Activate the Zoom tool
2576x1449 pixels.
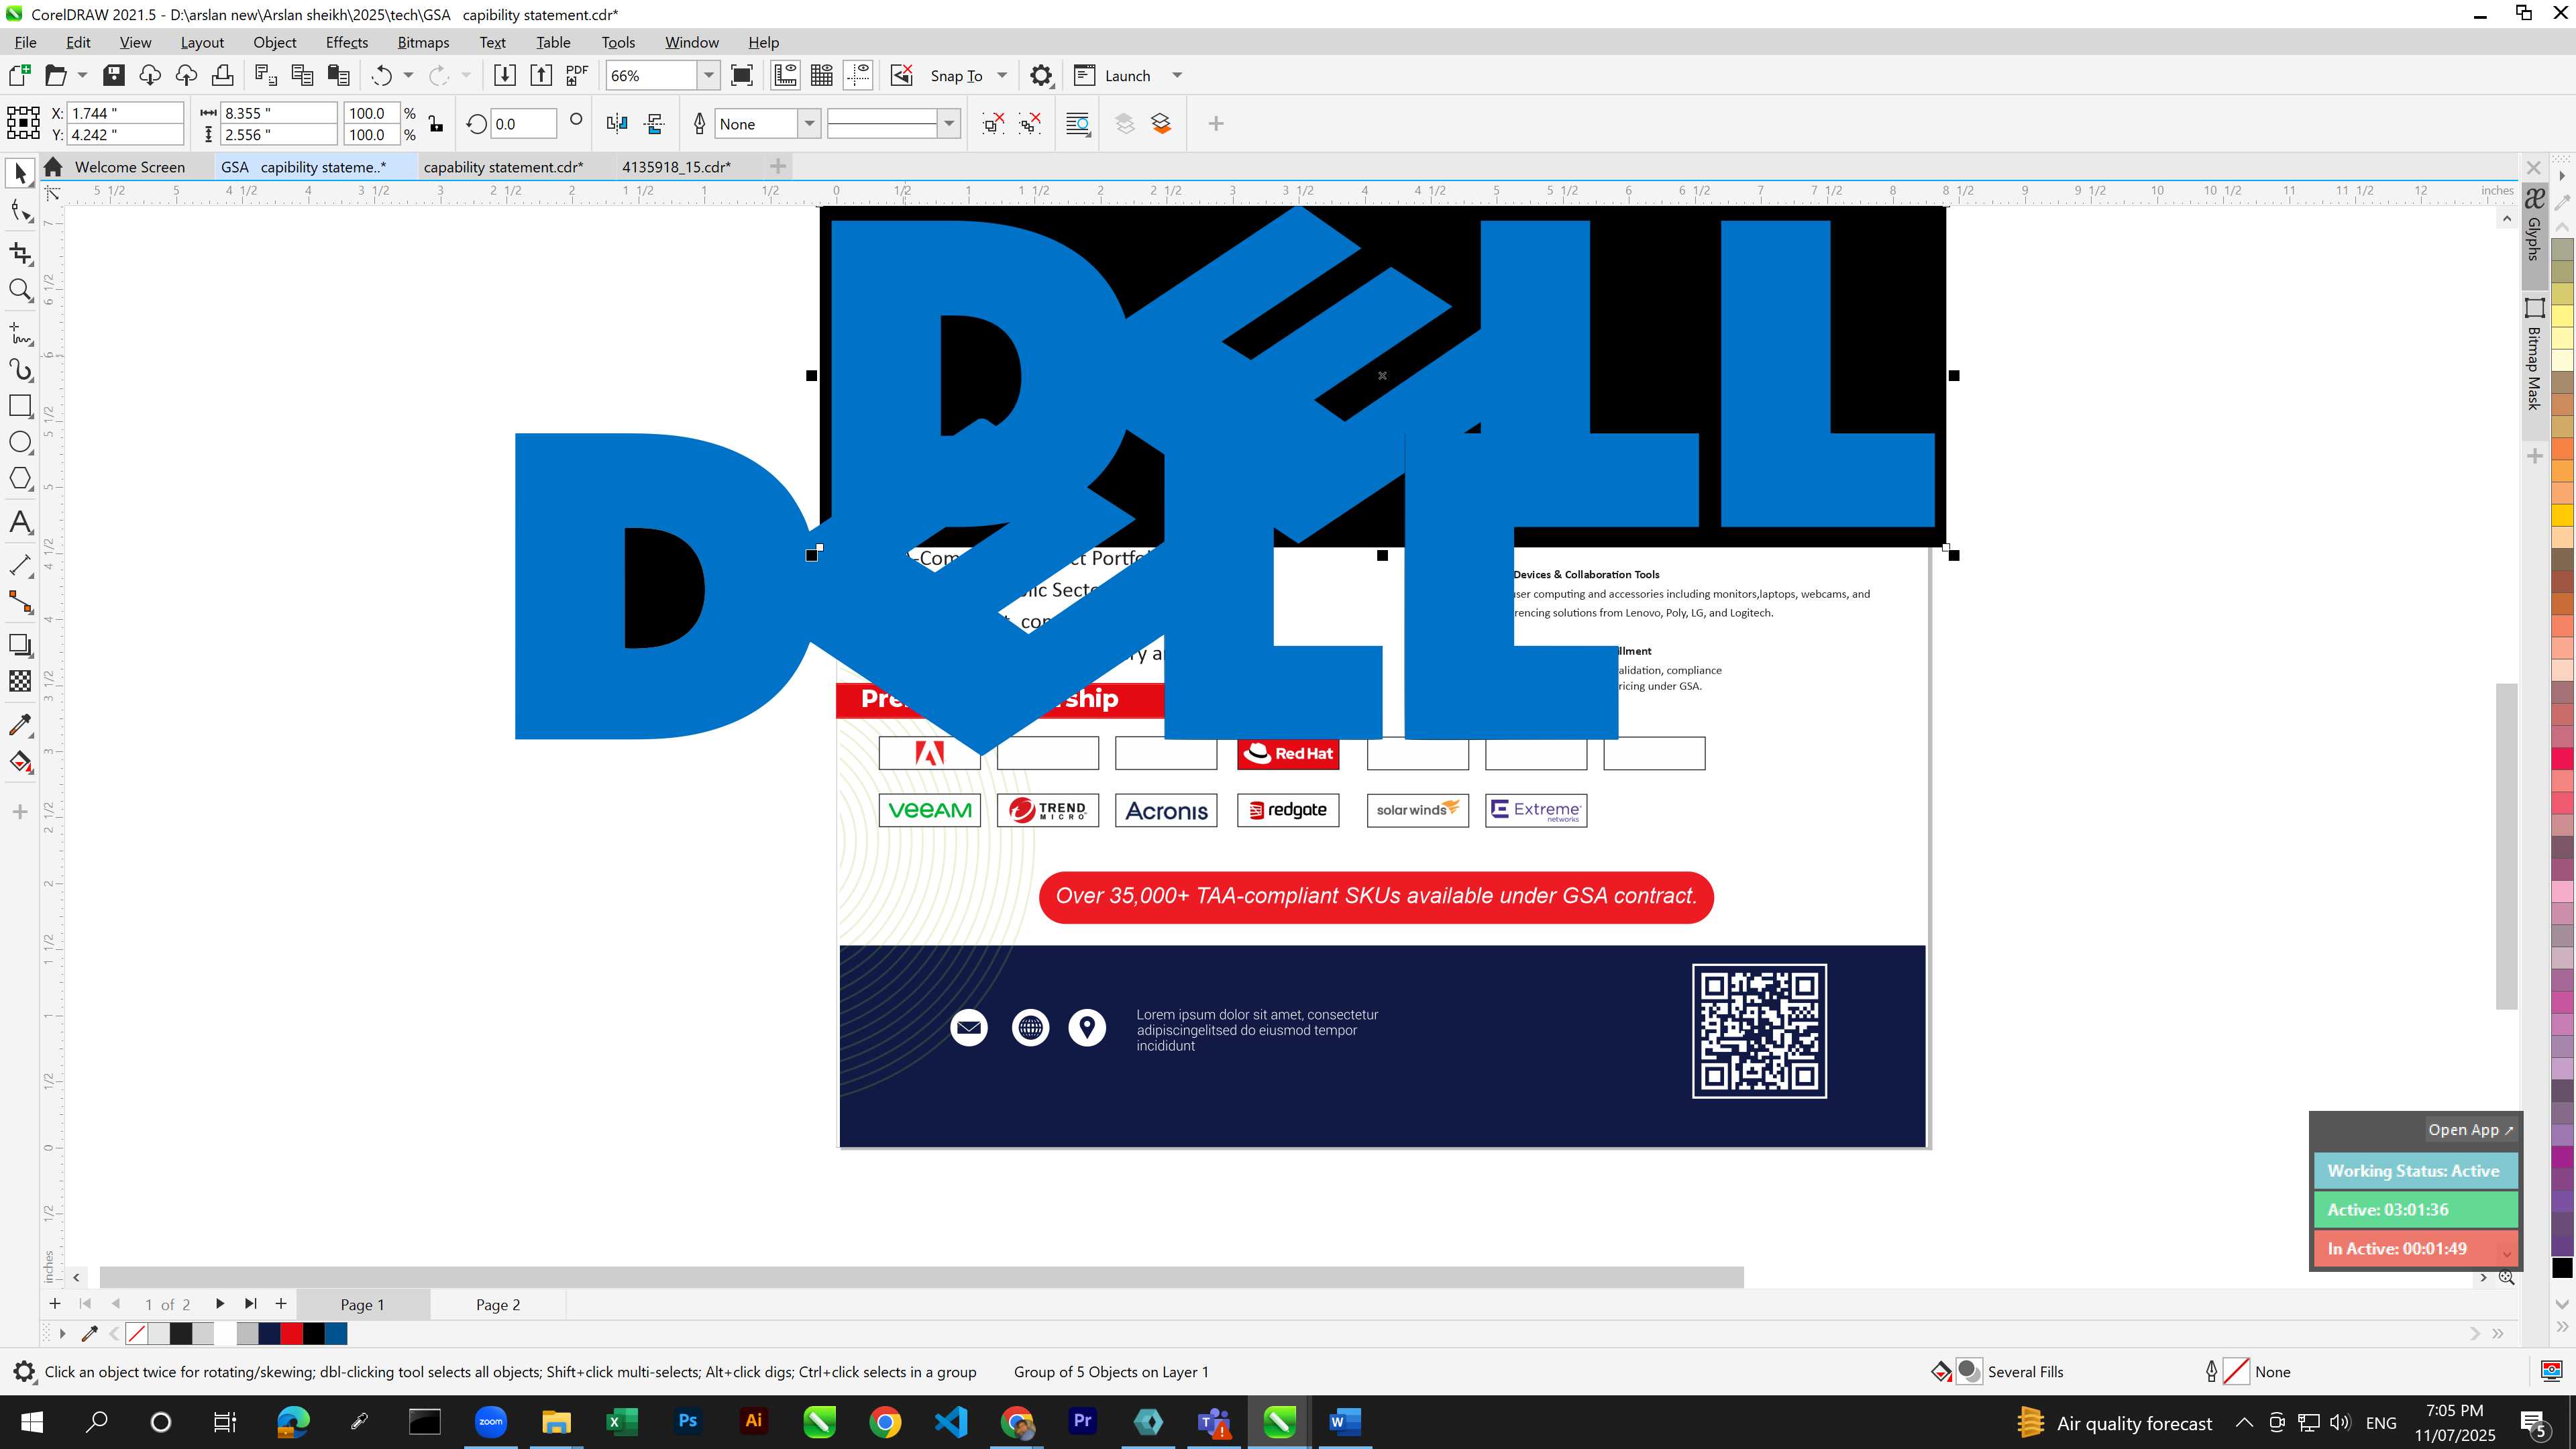pos(20,291)
